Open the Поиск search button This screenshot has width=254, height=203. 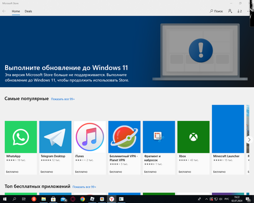coord(216,11)
